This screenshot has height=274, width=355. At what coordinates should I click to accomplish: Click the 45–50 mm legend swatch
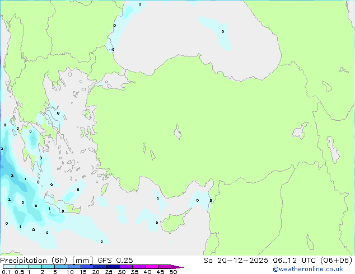tap(165, 267)
